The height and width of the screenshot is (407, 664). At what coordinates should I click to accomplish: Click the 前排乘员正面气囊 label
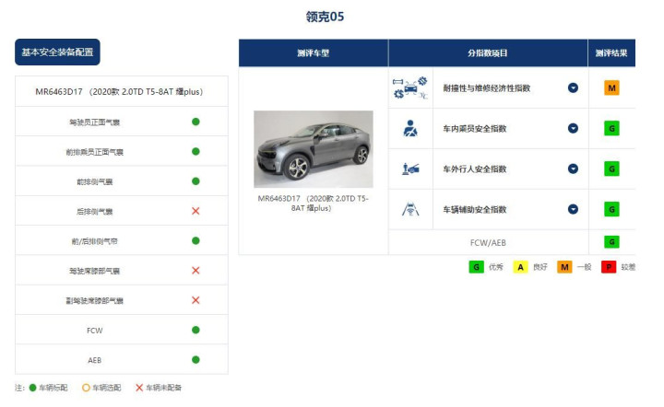[x=94, y=152]
